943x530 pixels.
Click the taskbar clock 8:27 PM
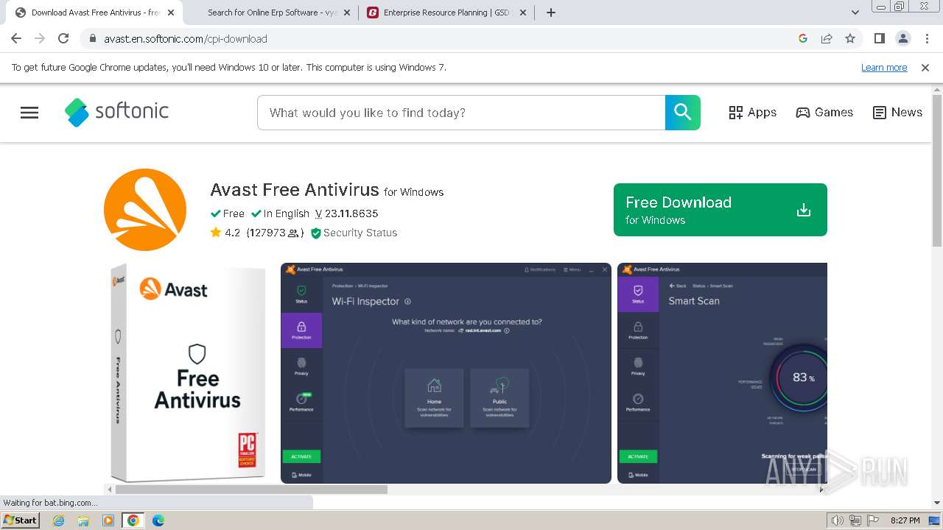point(905,520)
